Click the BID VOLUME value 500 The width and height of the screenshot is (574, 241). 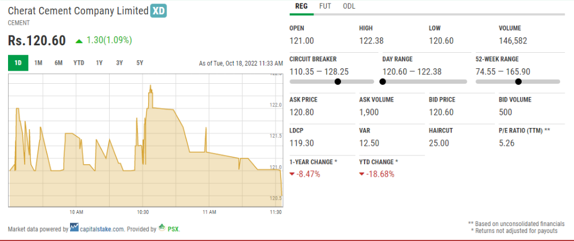tap(506, 112)
